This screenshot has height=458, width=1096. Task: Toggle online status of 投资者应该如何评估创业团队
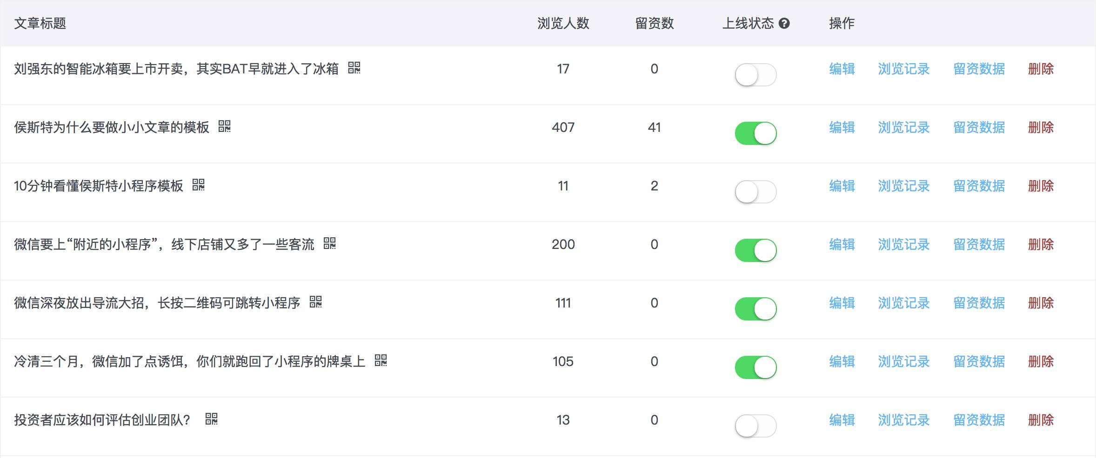755,426
